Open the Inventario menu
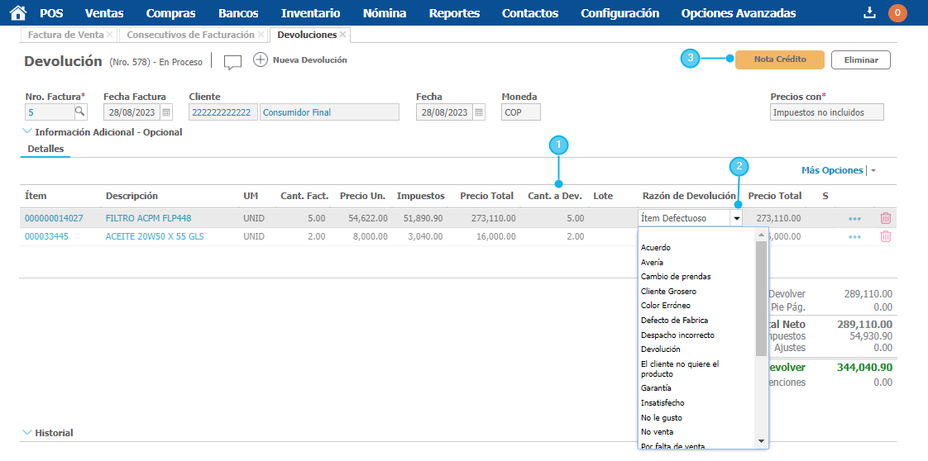 click(x=310, y=13)
